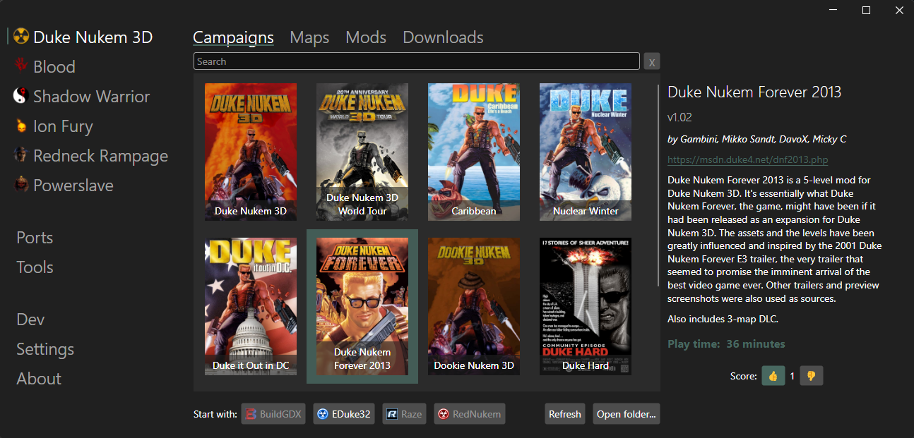
Task: Focus the Search input field
Action: click(417, 61)
